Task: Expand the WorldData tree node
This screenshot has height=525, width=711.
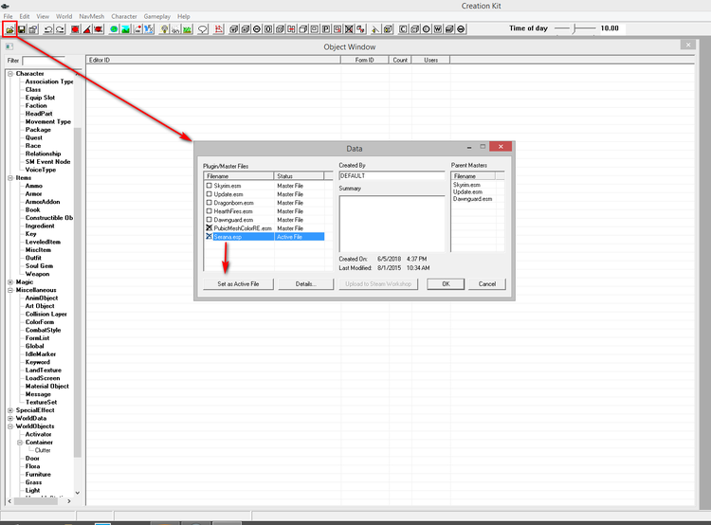Action: (x=10, y=419)
